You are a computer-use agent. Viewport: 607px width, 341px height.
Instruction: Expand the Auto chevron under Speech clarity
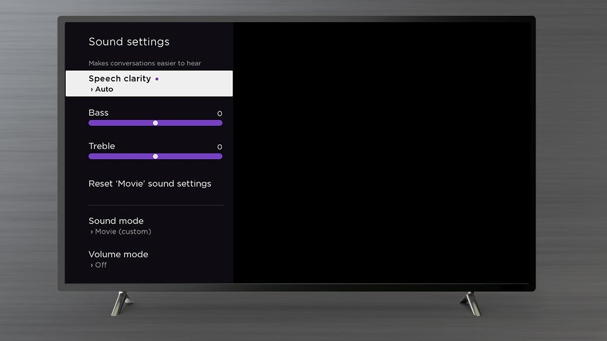[92, 89]
